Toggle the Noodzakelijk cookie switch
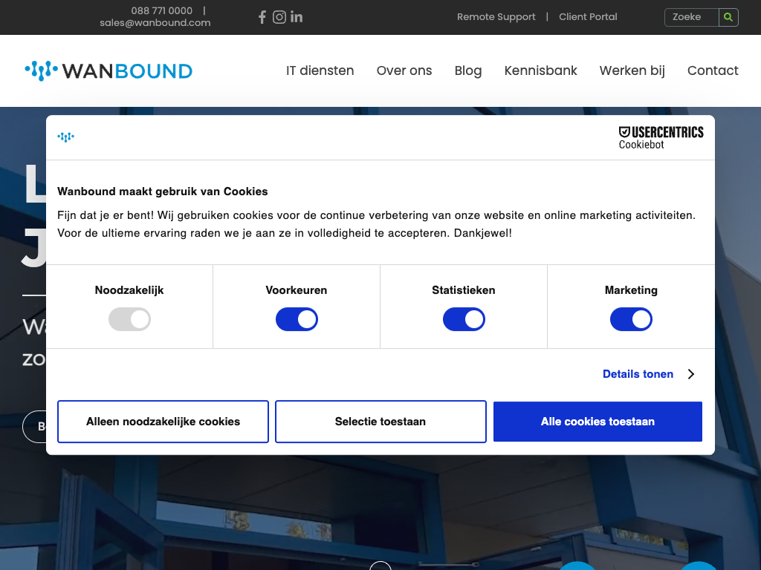761x570 pixels. click(x=129, y=320)
